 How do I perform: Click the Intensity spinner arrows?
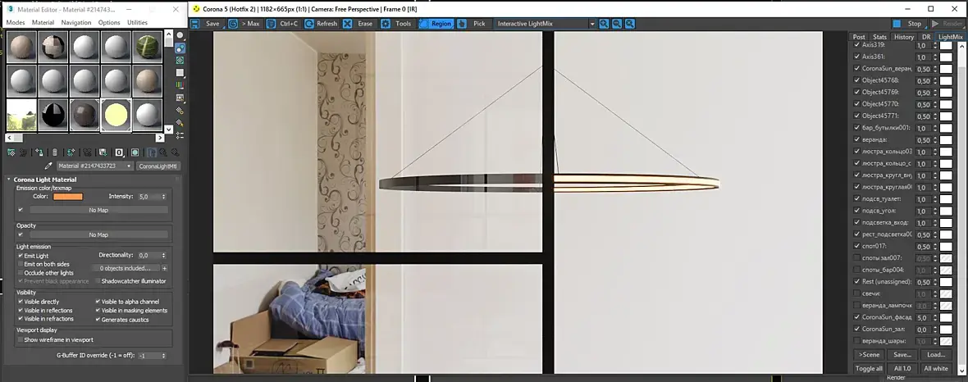163,196
